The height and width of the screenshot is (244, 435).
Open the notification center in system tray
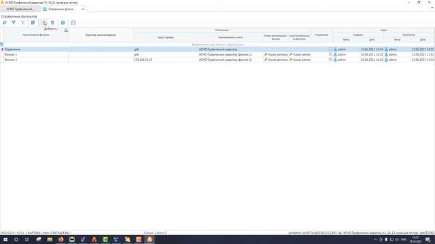click(x=428, y=239)
